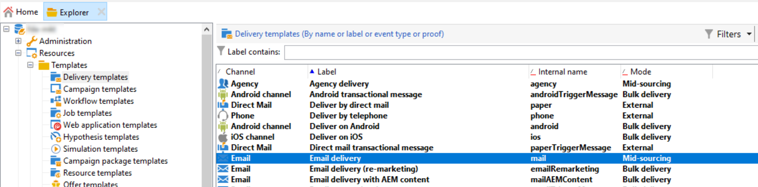Switch to the Home tab
Image resolution: width=758 pixels, height=187 pixels.
click(21, 12)
